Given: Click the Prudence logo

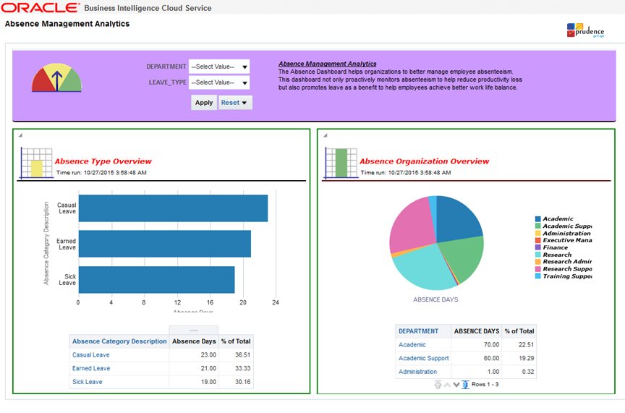Looking at the screenshot, I should pos(585,30).
